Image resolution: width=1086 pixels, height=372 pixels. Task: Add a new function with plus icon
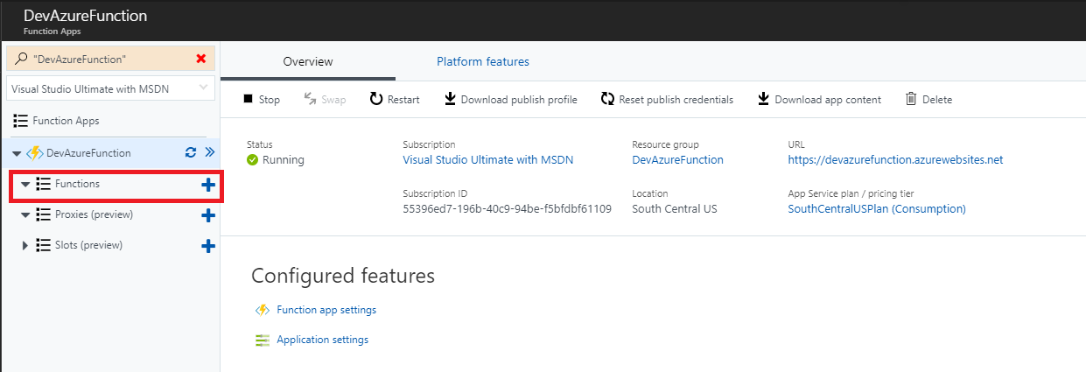(x=208, y=185)
